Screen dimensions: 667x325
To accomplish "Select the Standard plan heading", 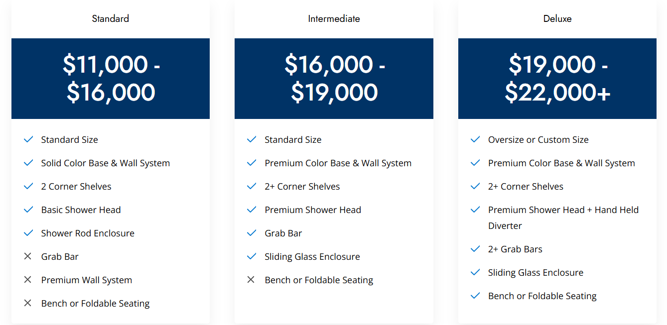I will (x=110, y=19).
